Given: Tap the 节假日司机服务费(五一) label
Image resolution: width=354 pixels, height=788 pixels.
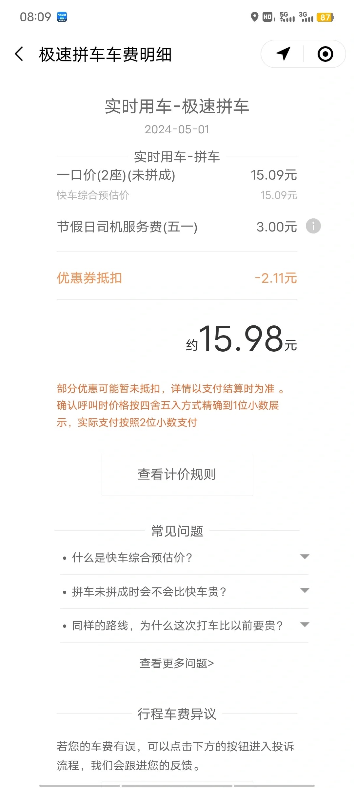Looking at the screenshot, I should pos(127,227).
